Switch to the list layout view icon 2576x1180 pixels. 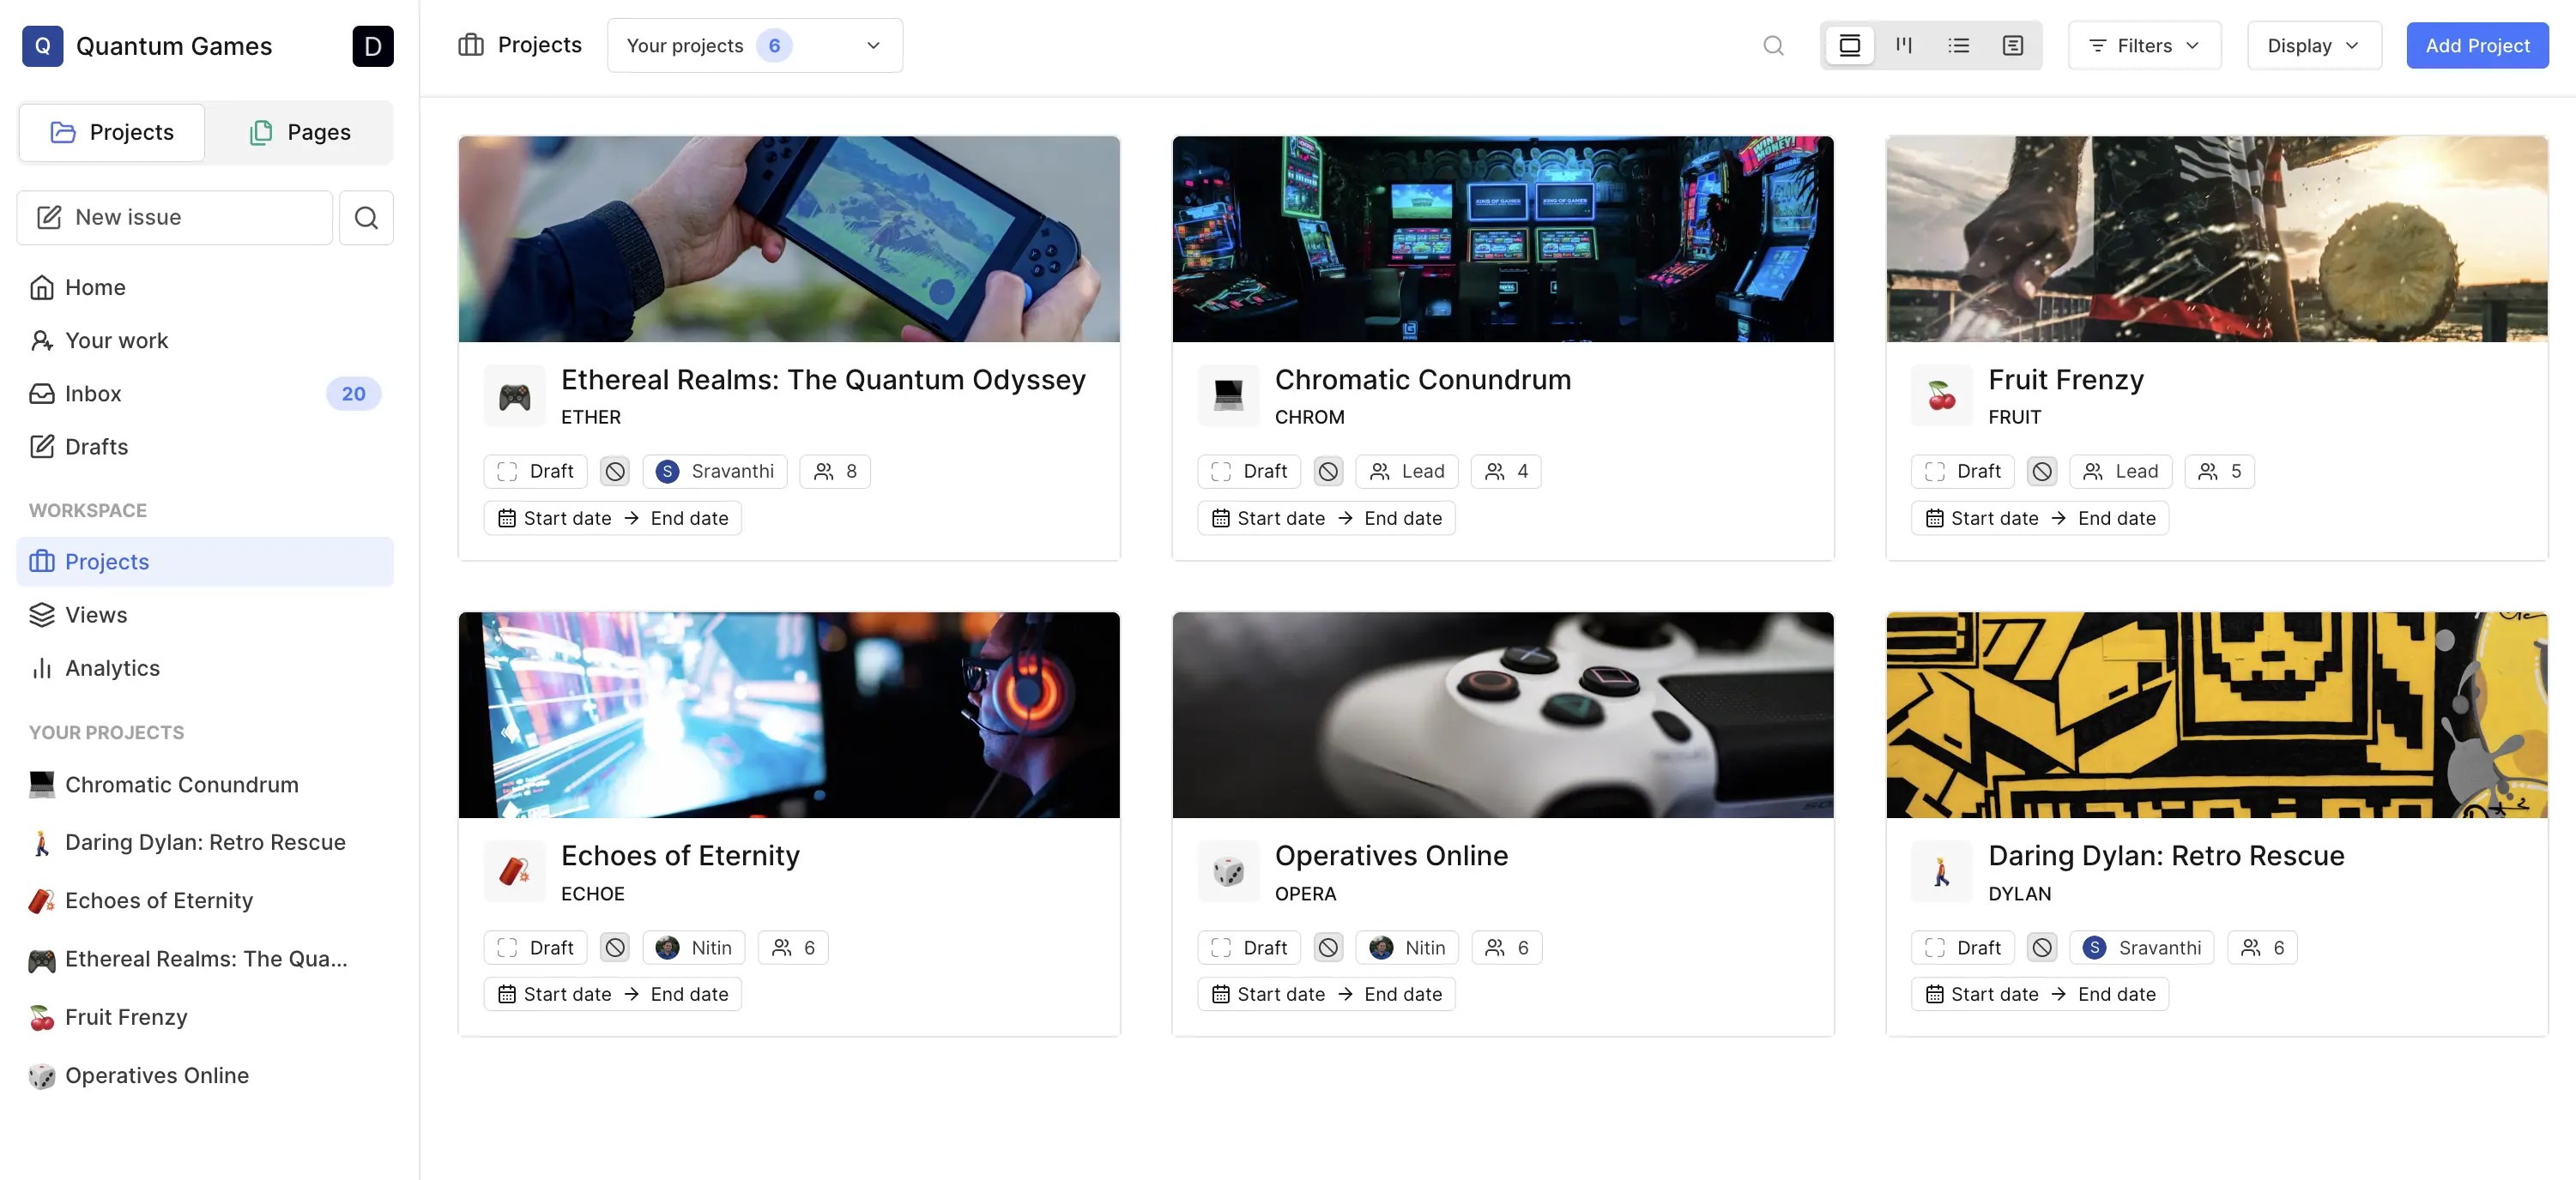[1958, 45]
